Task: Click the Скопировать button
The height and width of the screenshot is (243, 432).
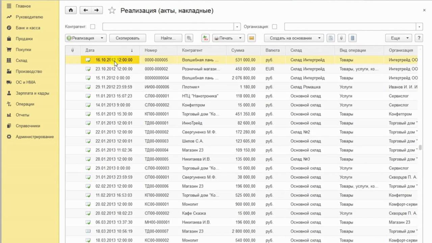Action: pyautogui.click(x=128, y=38)
